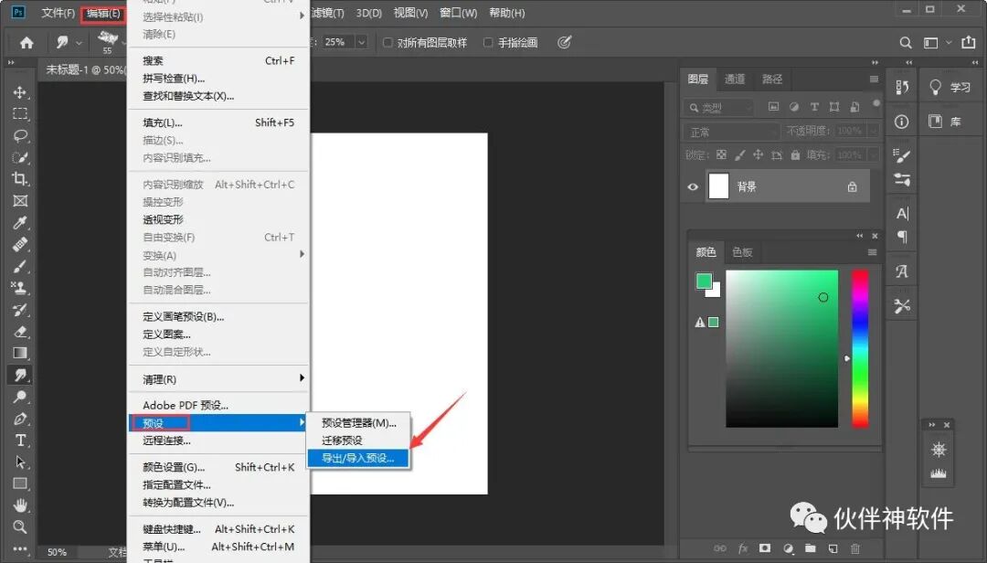Choose 预设管理器(M)... from submenu
The width and height of the screenshot is (987, 563).
(358, 423)
